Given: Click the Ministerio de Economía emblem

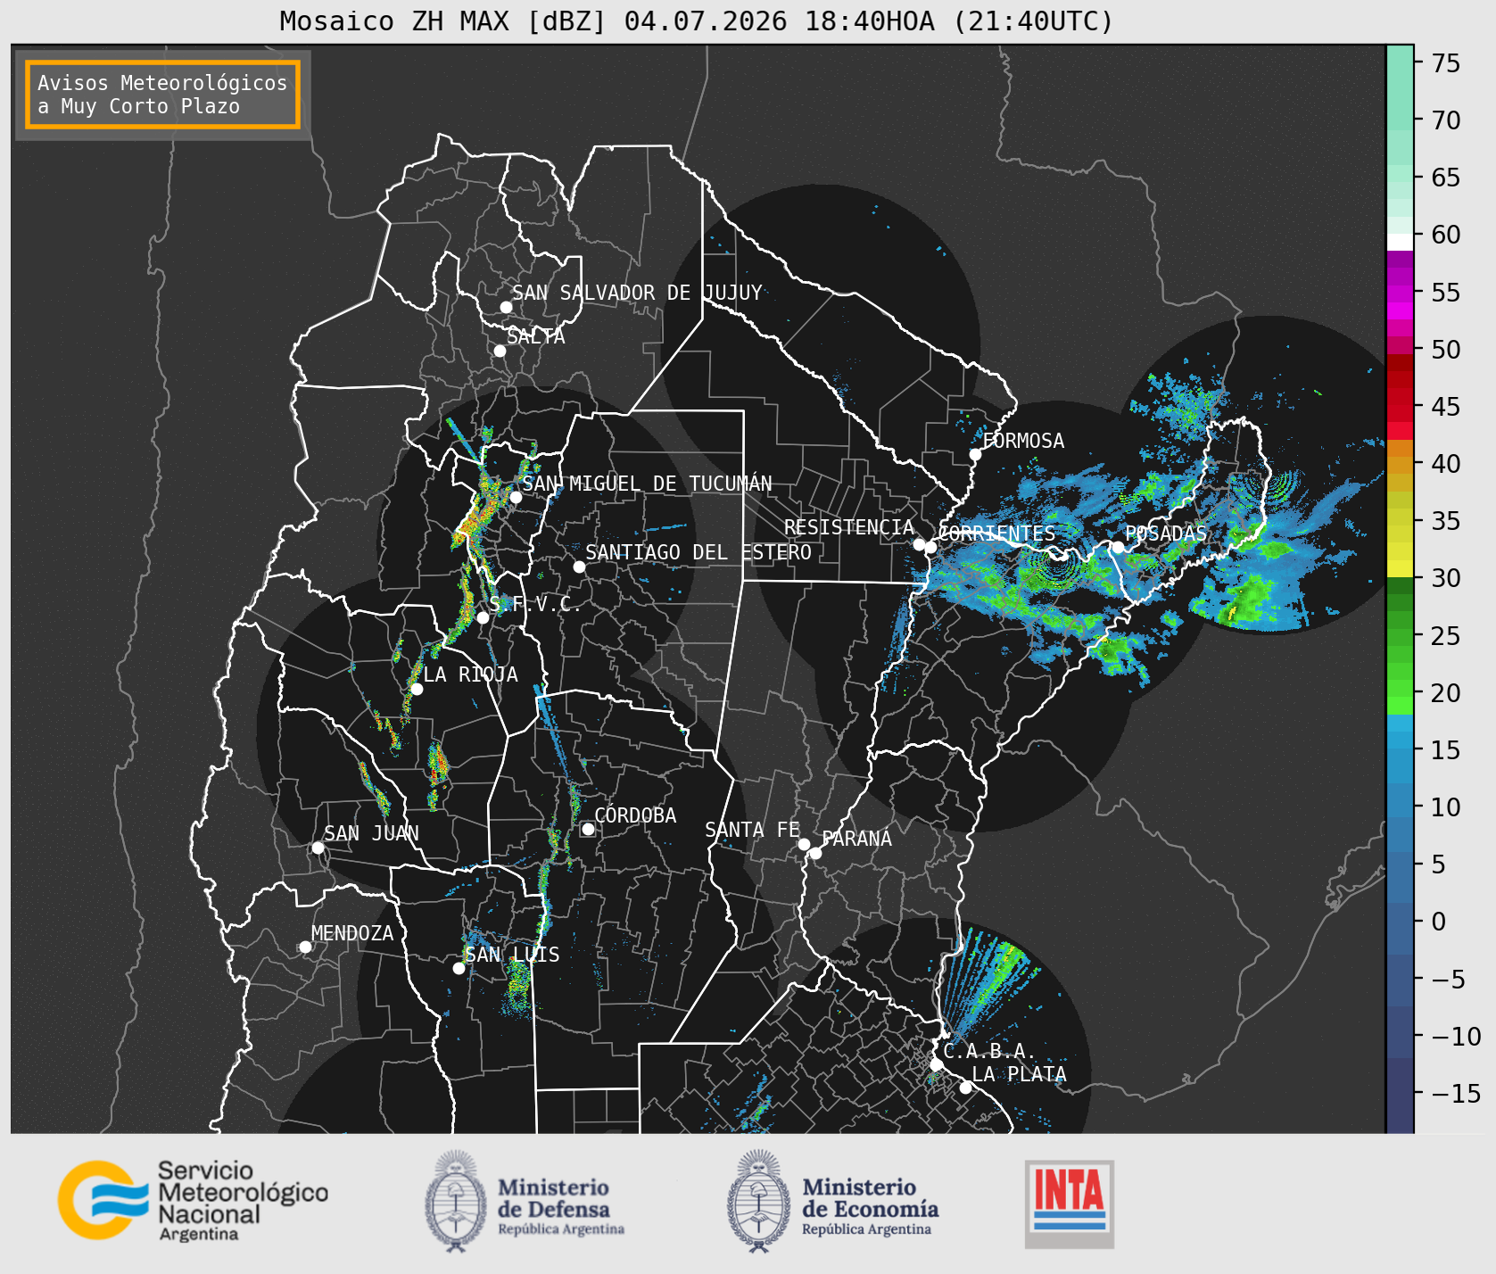Looking at the screenshot, I should (760, 1200).
